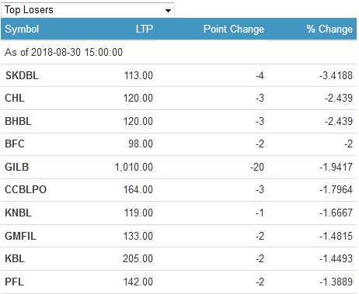Screen dimensions: 359x294
Task: Open the CCBLPO symbol link
Action: click(26, 189)
